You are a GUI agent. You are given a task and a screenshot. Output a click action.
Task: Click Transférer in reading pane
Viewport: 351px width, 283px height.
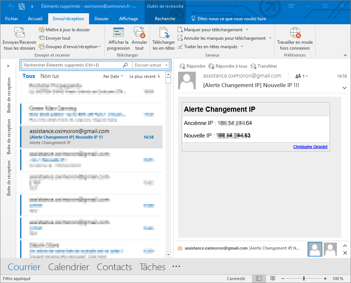pos(264,66)
